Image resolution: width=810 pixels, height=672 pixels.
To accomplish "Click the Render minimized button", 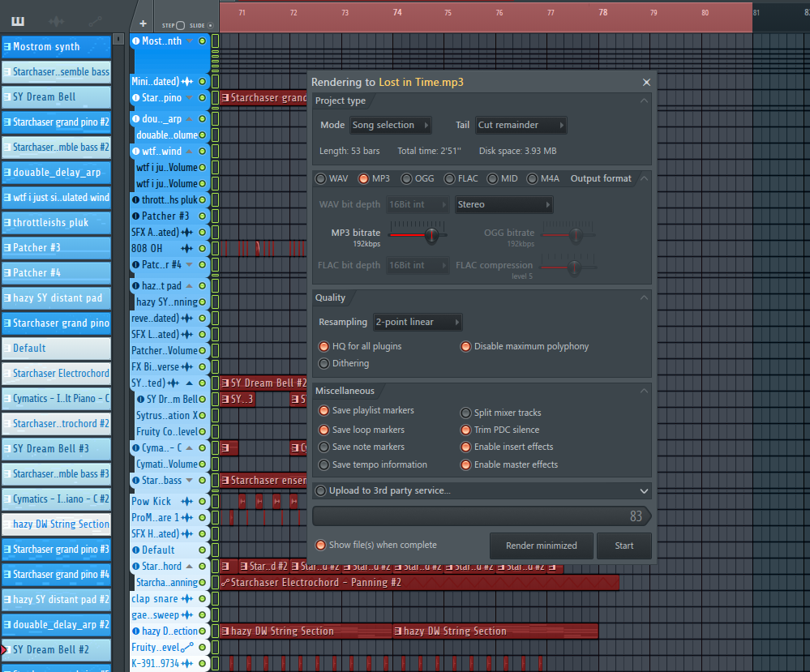I will (541, 546).
